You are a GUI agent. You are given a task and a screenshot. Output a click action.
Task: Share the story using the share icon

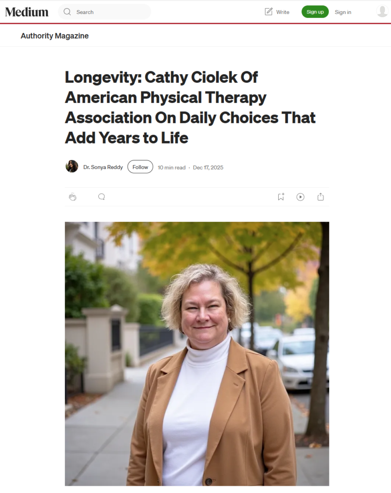click(x=321, y=196)
